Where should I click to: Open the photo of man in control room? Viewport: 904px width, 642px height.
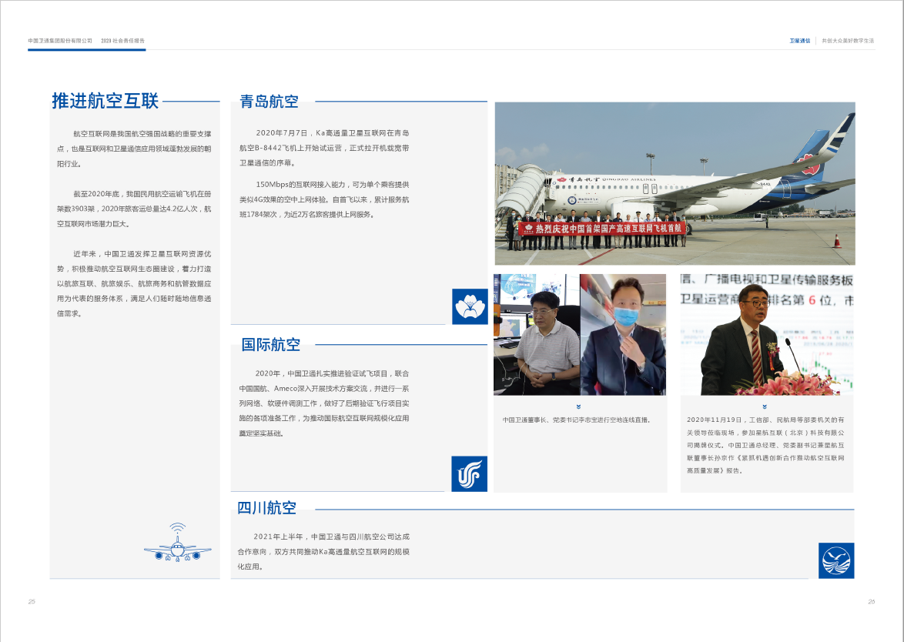tap(537, 334)
